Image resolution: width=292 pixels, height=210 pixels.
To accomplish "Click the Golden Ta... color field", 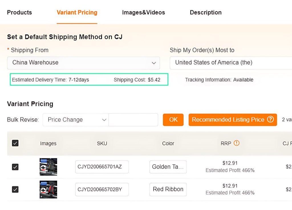I will coord(168,167).
